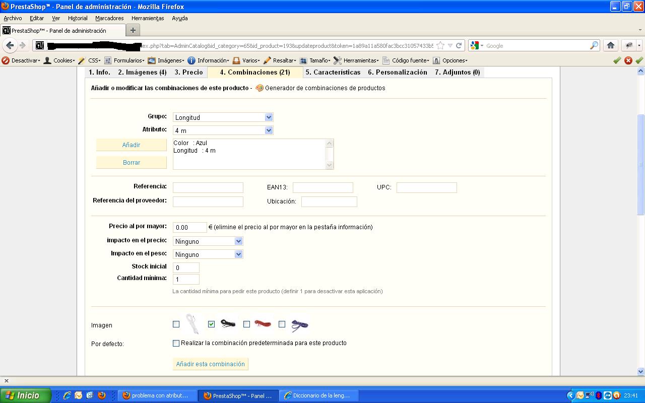
Task: Reload the page with the refresh icon
Action: [x=459, y=45]
